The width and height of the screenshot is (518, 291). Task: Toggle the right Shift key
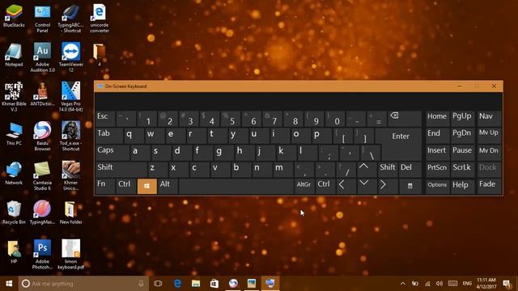click(x=388, y=169)
